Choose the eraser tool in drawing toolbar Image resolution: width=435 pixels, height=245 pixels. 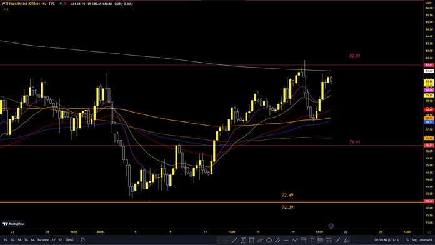click(346, 240)
